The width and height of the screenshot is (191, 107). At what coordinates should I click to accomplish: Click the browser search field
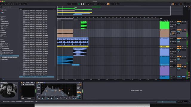click(x=29, y=7)
